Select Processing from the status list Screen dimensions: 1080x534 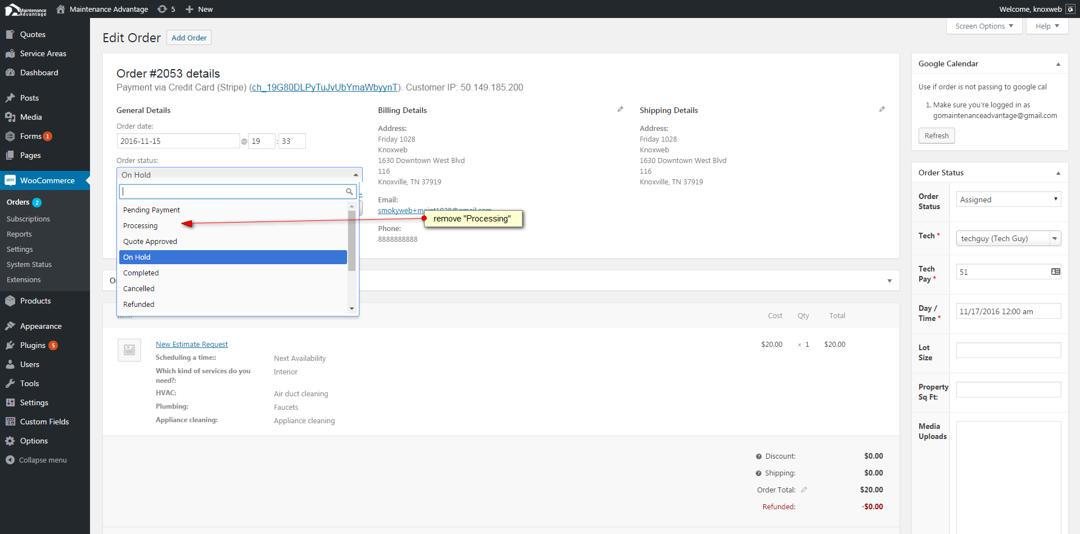pos(141,226)
